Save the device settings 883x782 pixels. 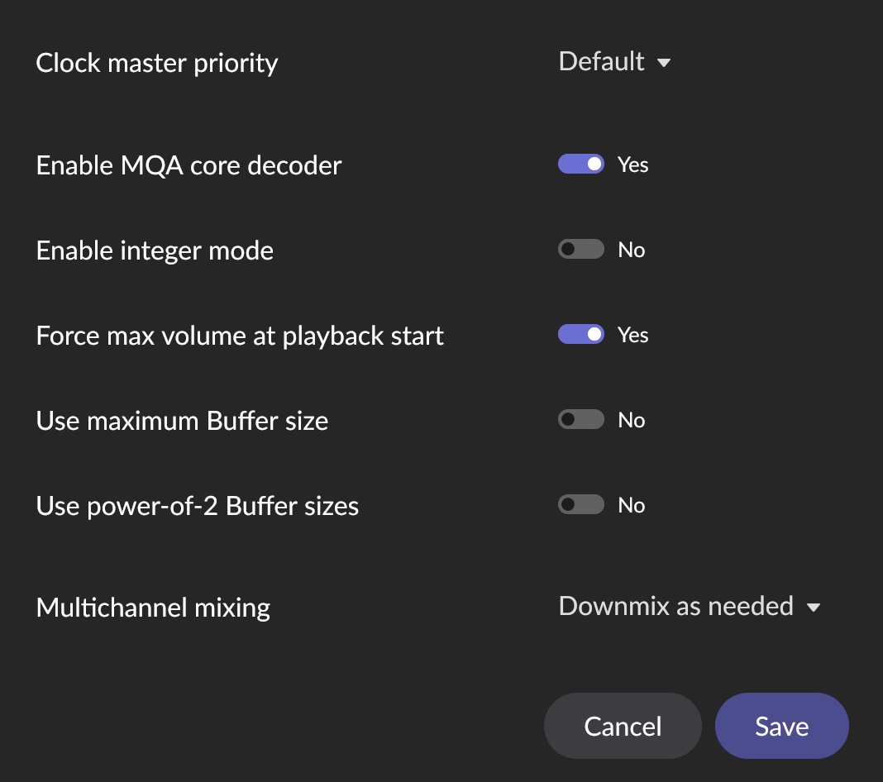pyautogui.click(x=781, y=726)
